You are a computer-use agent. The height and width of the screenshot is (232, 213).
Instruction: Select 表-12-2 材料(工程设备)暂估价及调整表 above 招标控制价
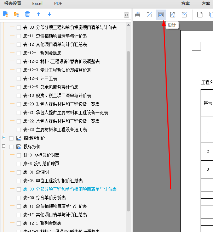(62, 62)
